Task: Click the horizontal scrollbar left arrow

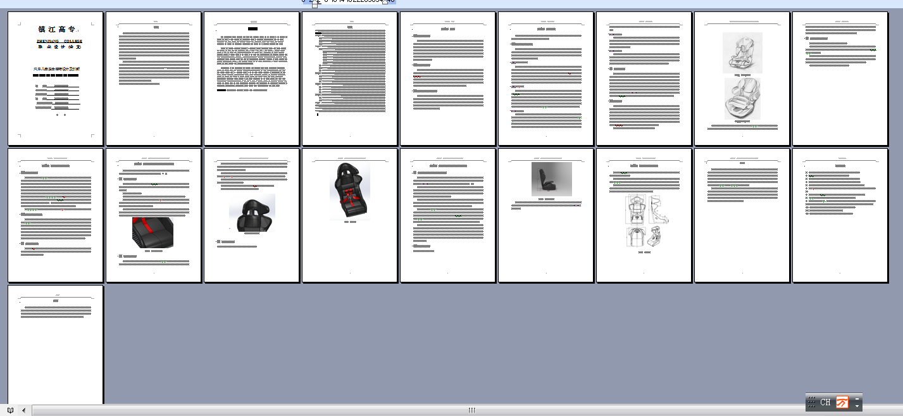Action: pos(24,410)
